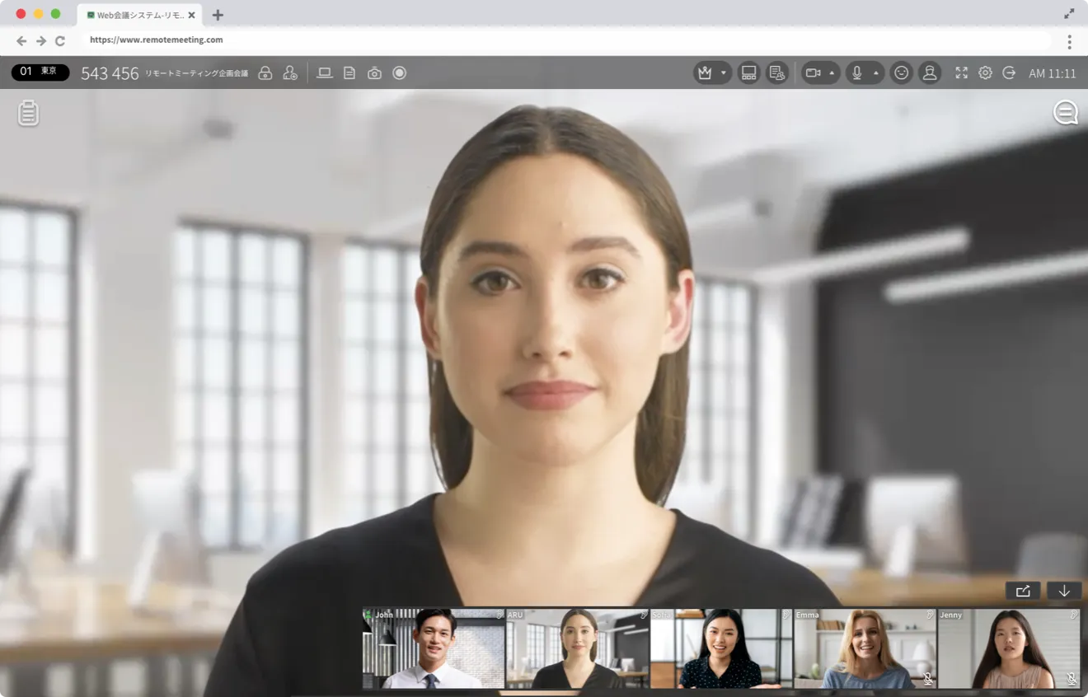The image size is (1088, 697).
Task: Click Emma's muted microphone indicator
Action: point(928,680)
